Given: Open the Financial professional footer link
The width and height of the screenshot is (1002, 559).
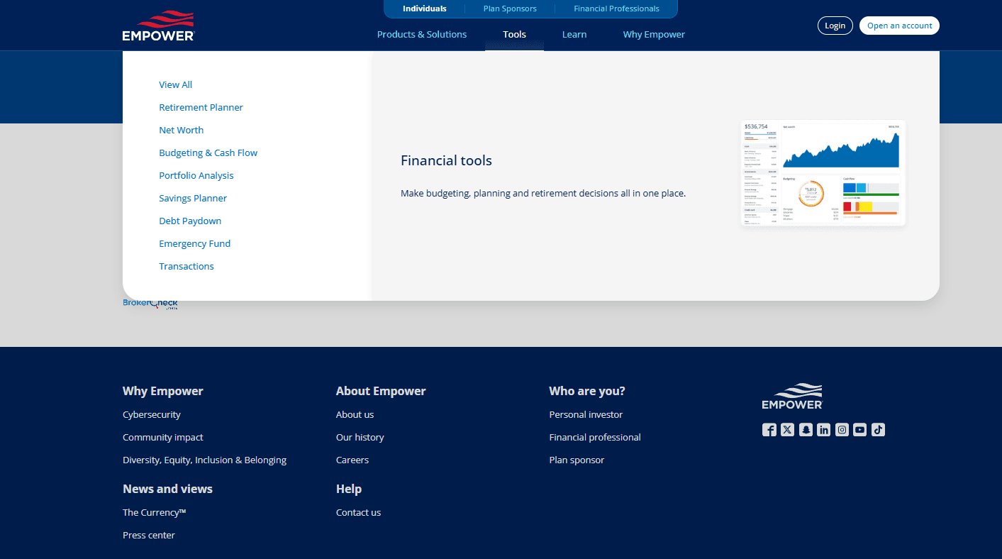Looking at the screenshot, I should point(595,437).
